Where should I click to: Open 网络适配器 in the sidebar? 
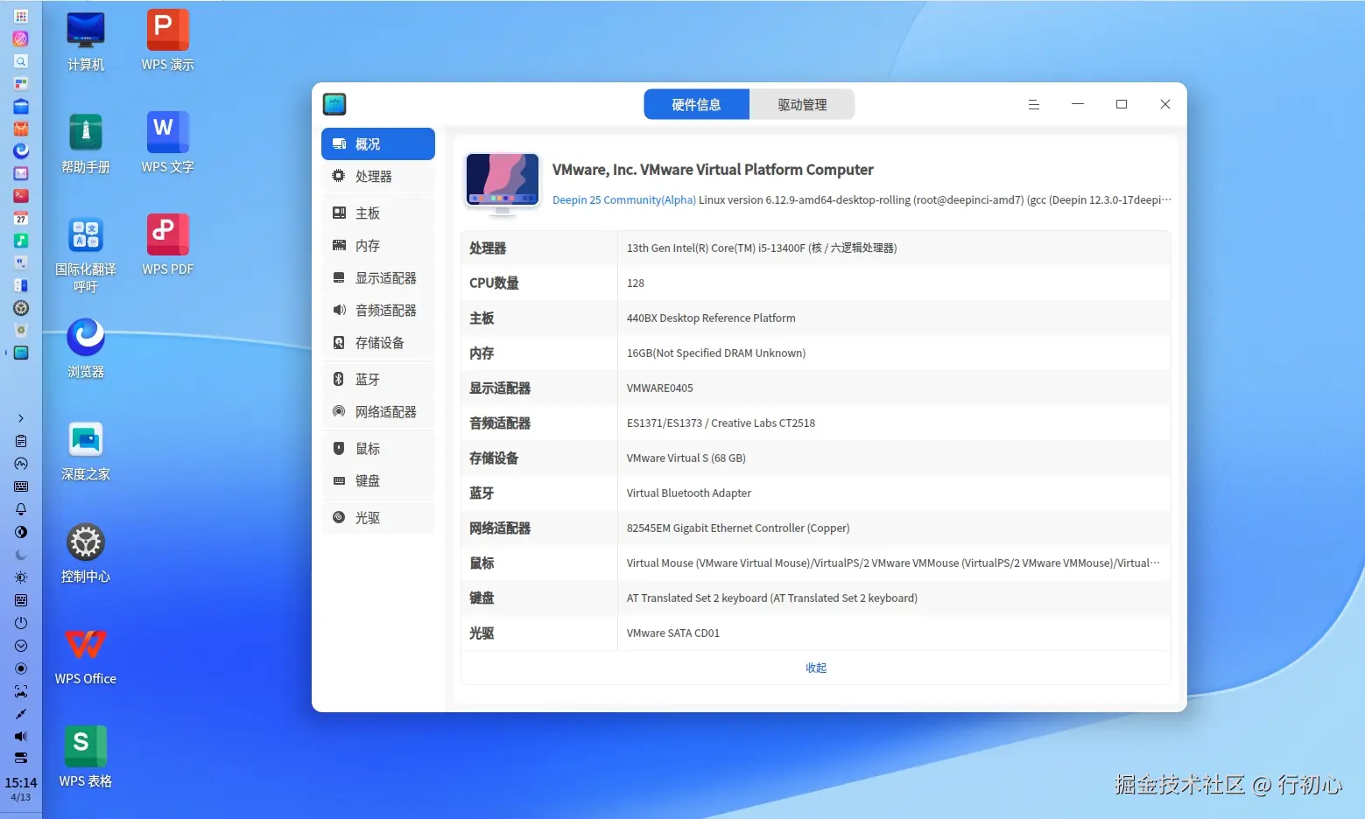pos(378,412)
